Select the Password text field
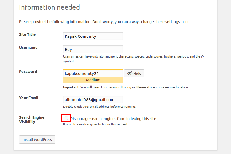 click(93, 73)
